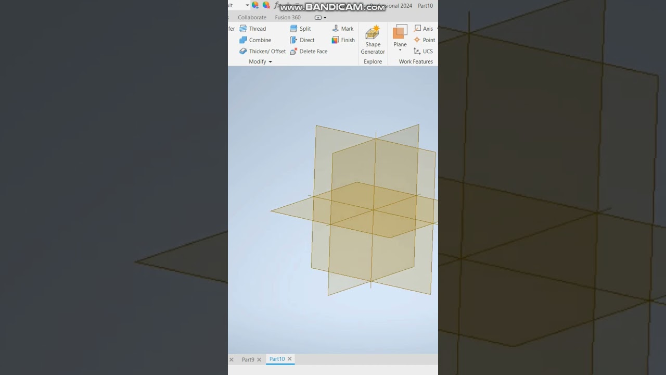Choose the Mark tool

click(x=342, y=29)
